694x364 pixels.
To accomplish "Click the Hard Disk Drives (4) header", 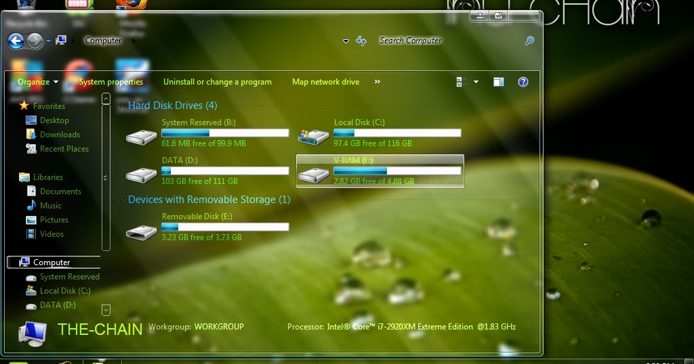I will point(173,106).
